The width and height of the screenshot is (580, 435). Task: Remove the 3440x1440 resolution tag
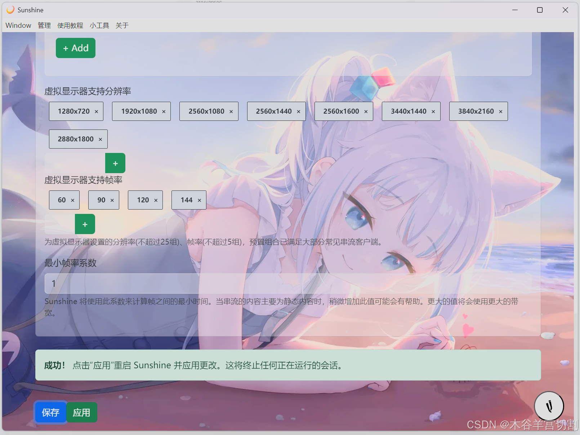pyautogui.click(x=433, y=111)
